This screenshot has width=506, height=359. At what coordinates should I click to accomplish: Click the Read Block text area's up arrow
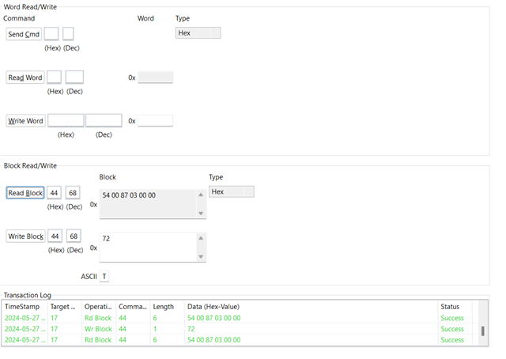pos(201,195)
